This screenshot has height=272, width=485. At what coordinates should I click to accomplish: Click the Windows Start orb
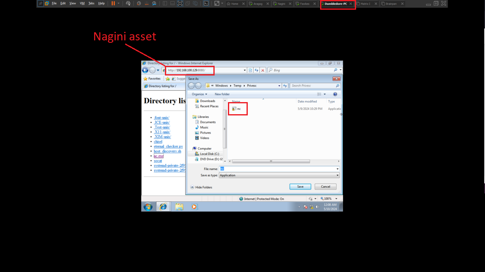coord(148,207)
